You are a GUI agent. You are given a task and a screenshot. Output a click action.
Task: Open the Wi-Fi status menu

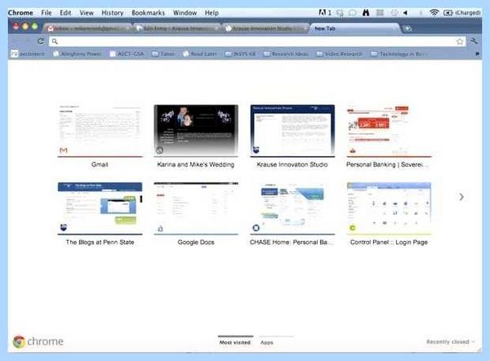(434, 12)
